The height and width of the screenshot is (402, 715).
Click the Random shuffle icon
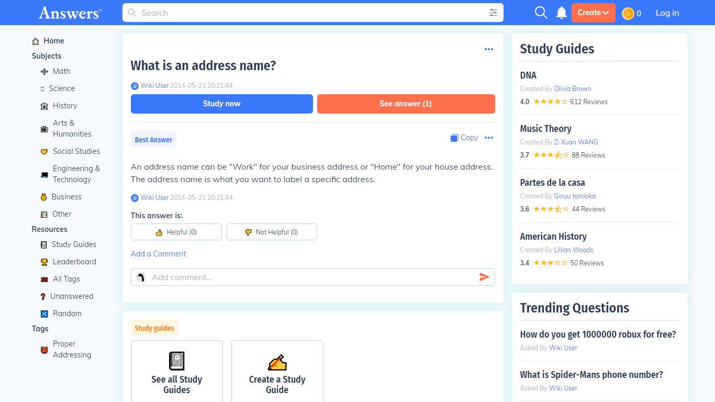tap(44, 314)
